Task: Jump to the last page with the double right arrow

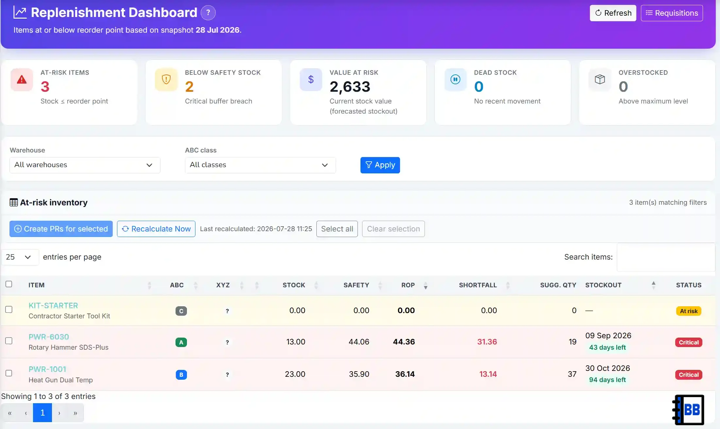Action: click(75, 413)
